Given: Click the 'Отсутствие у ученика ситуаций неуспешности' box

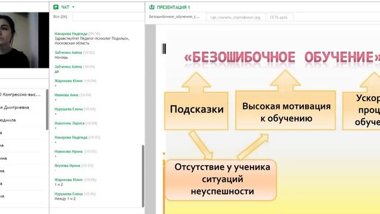Looking at the screenshot, I should point(221,180).
